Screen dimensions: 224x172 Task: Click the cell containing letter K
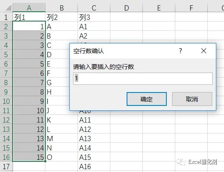click(x=62, y=120)
